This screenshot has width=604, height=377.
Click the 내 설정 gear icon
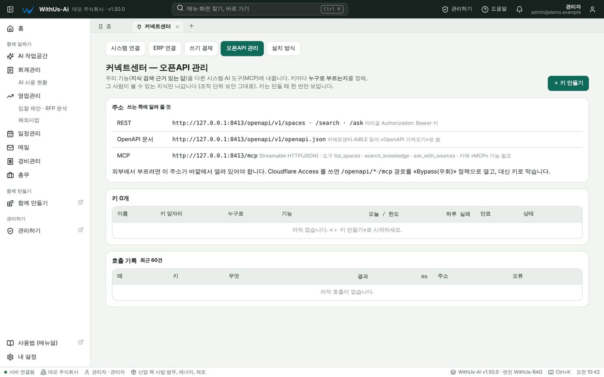[10, 357]
